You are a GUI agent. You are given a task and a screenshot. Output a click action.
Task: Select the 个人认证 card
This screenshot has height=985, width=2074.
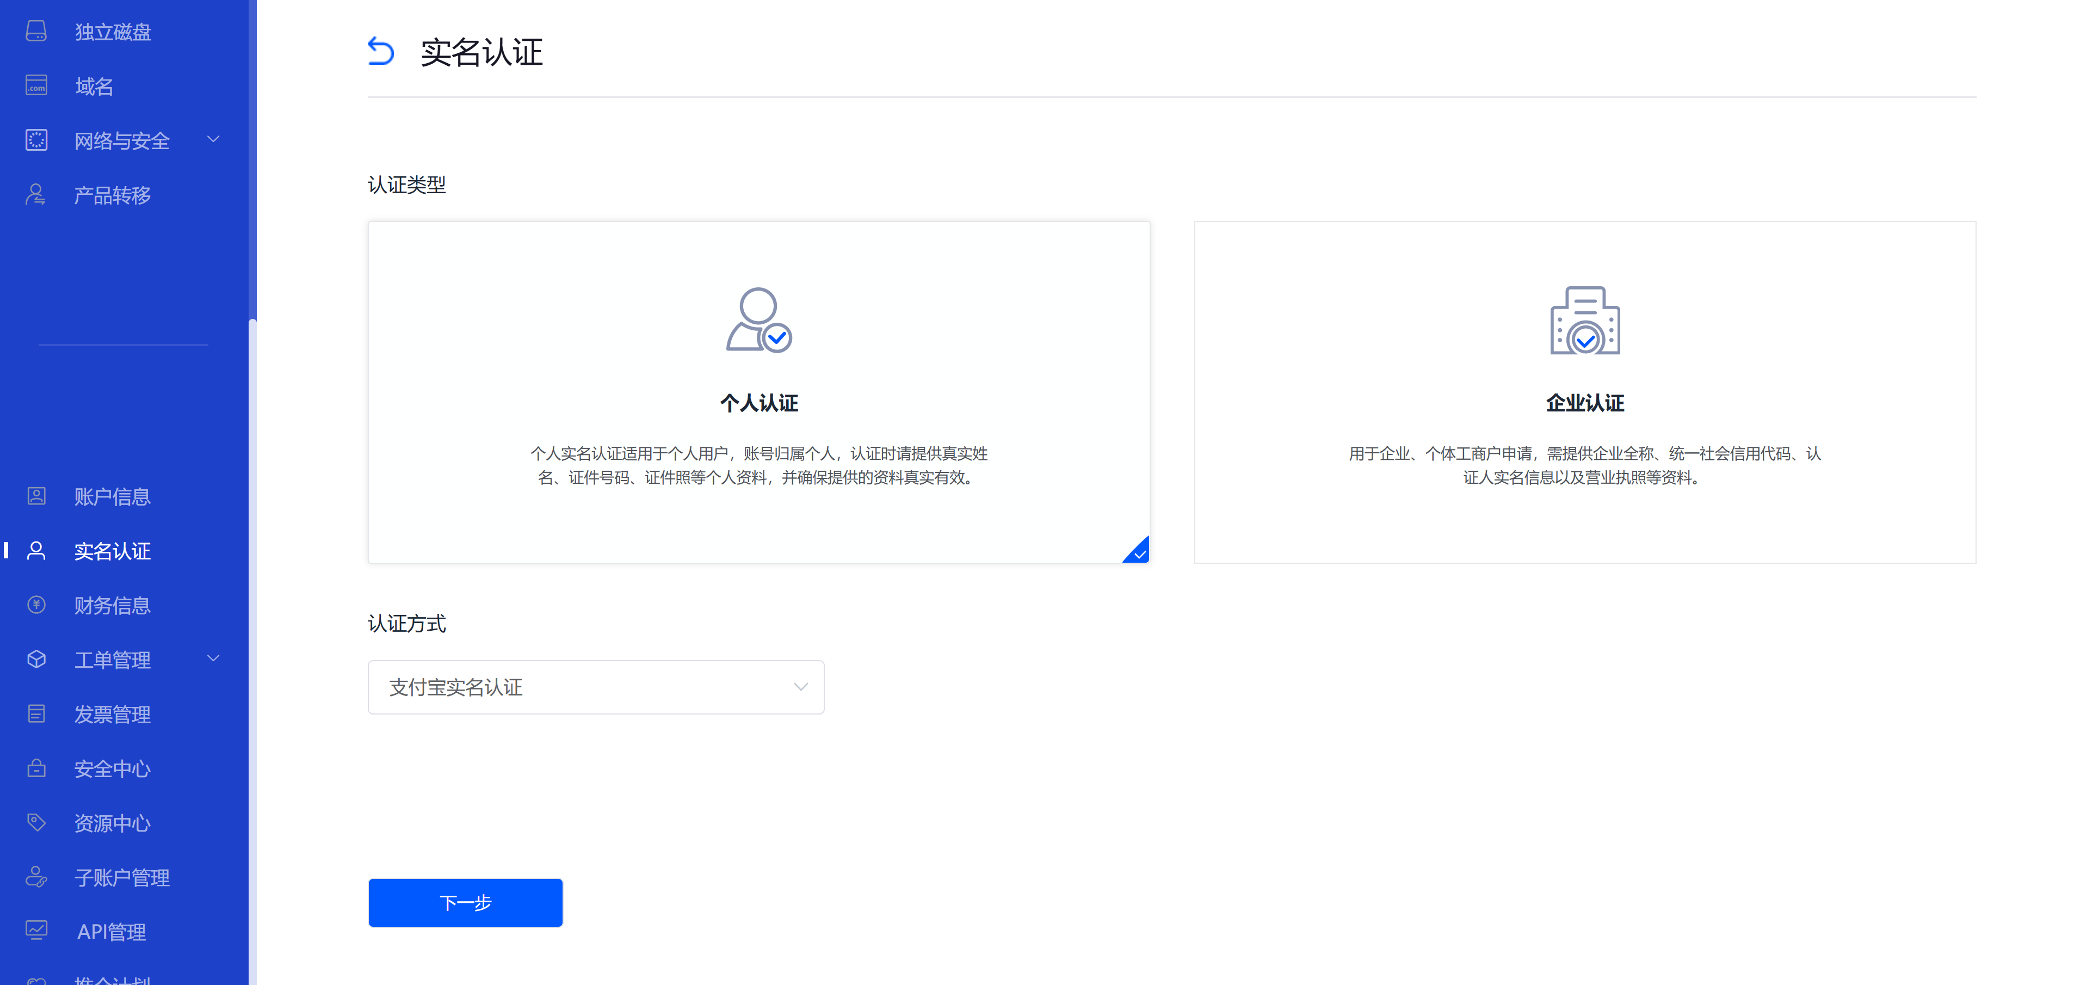[x=758, y=392]
